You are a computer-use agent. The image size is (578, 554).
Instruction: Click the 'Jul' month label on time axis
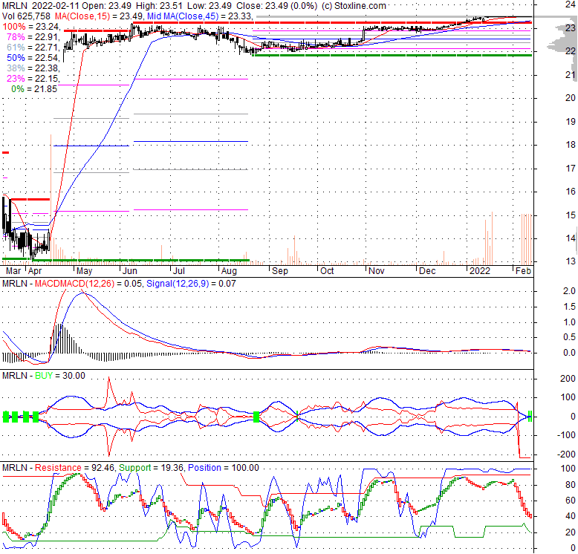(x=179, y=271)
